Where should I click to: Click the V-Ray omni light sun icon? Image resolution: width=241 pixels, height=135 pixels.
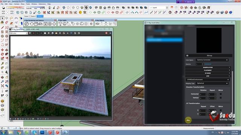[x=78, y=24]
